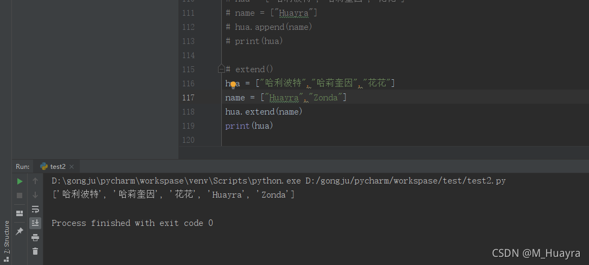Click the yellow lightbulb intention icon
589x265 pixels.
pyautogui.click(x=233, y=84)
